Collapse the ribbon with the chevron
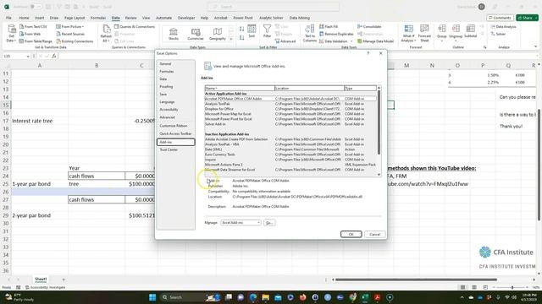The image size is (542, 304). [536, 47]
